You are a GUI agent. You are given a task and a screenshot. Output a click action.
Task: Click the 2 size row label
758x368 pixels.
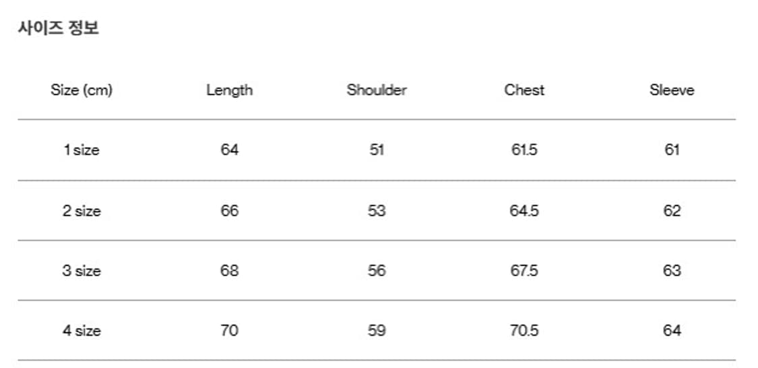click(82, 210)
